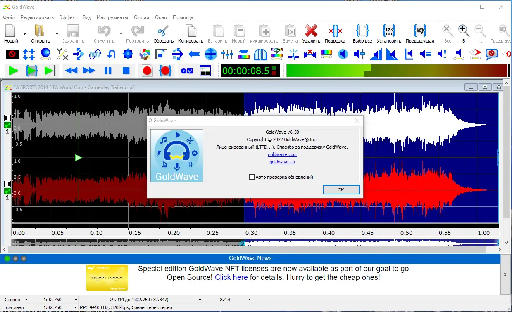512x312 pixels.
Task: Click the Обрезать scissors icon
Action: pyautogui.click(x=164, y=31)
